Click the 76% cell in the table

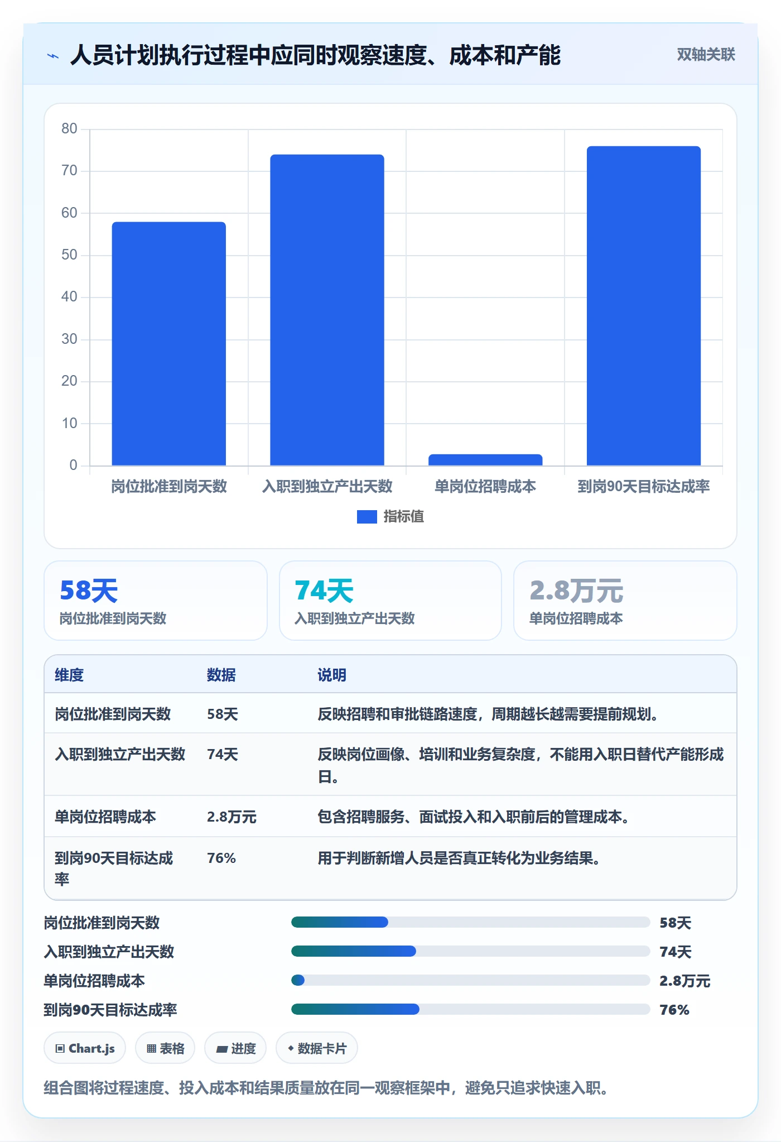click(221, 858)
